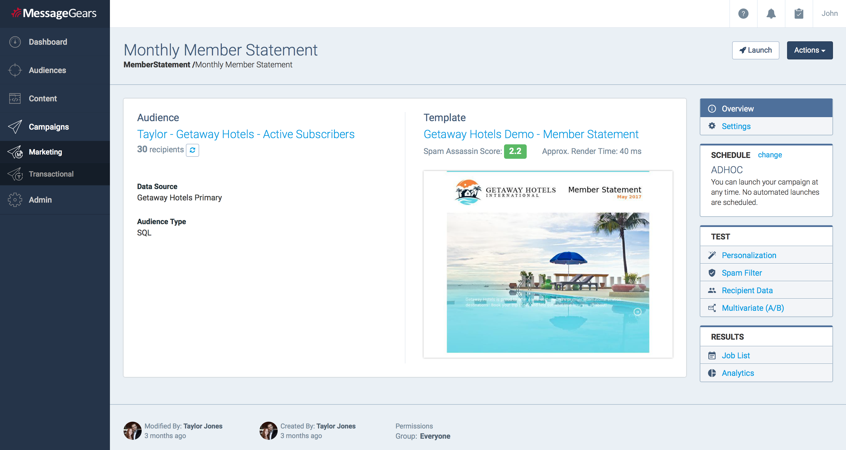
Task: Open the John user menu
Action: 829,14
